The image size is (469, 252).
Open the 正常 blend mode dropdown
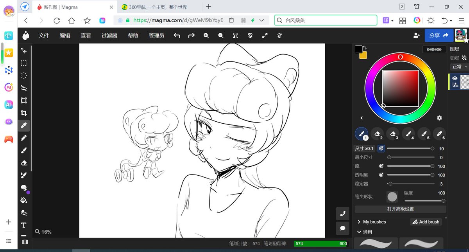pyautogui.click(x=460, y=67)
